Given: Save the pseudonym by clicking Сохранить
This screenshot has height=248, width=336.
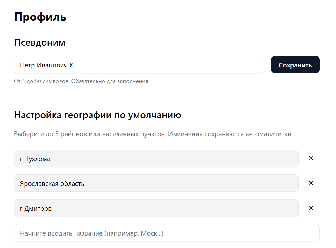Looking at the screenshot, I should tap(295, 65).
